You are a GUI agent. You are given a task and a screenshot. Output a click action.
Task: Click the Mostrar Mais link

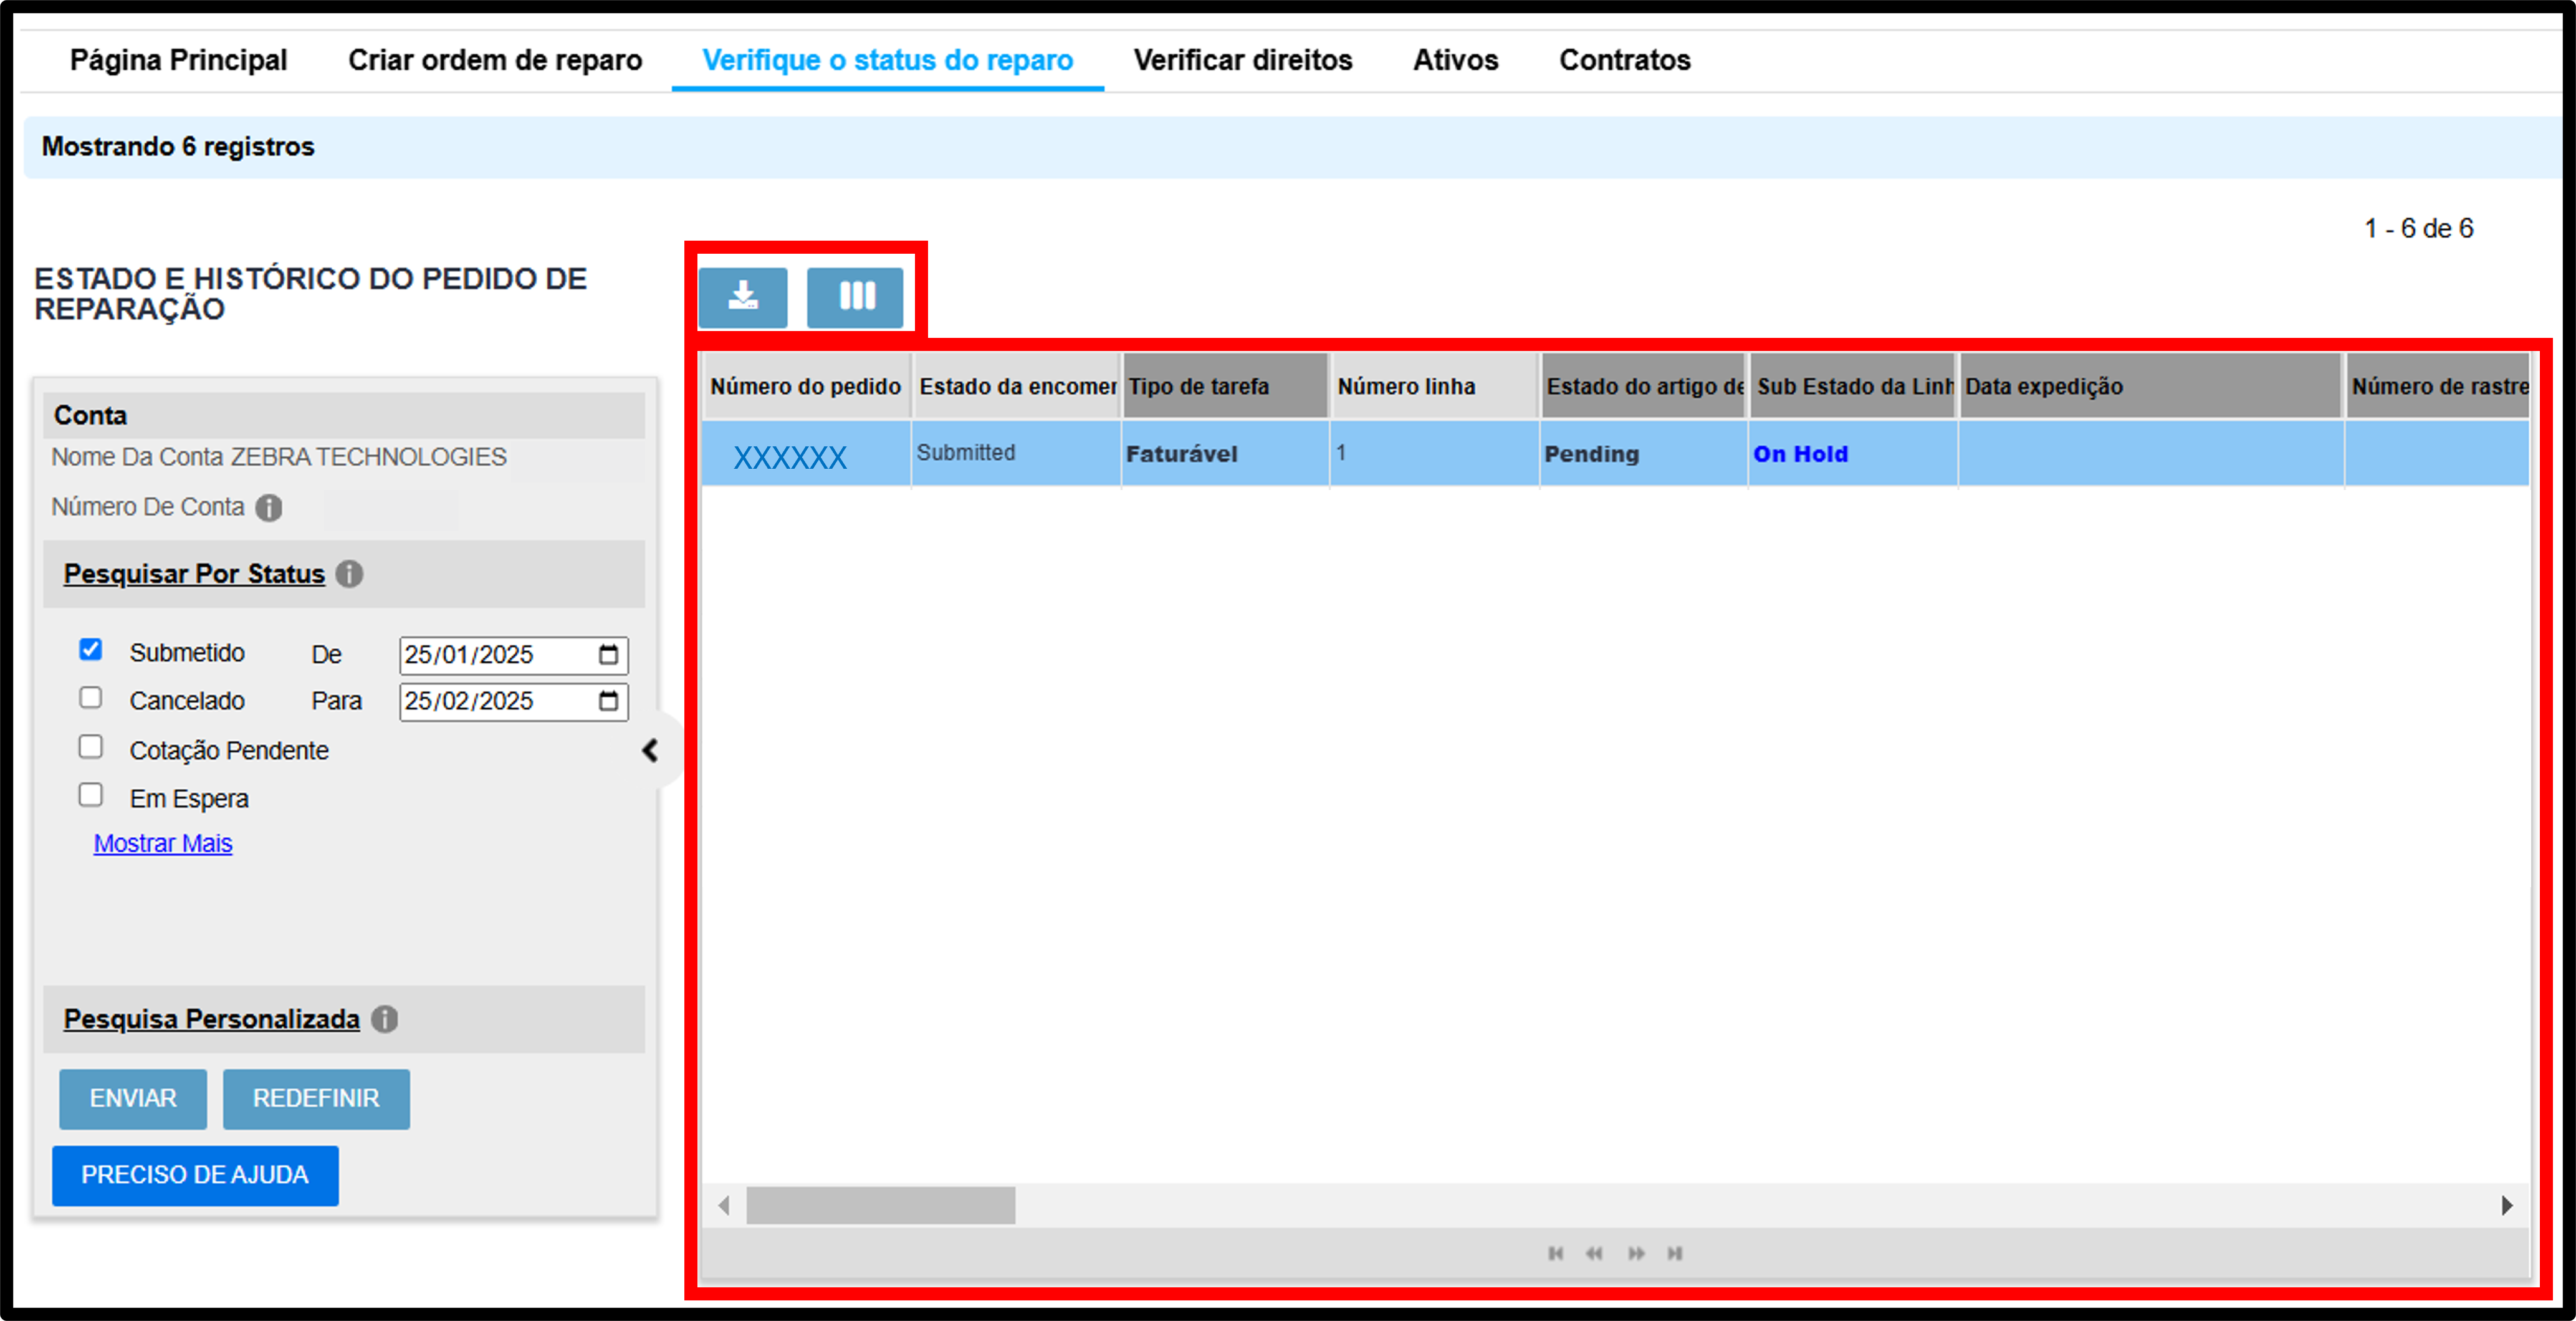point(163,843)
